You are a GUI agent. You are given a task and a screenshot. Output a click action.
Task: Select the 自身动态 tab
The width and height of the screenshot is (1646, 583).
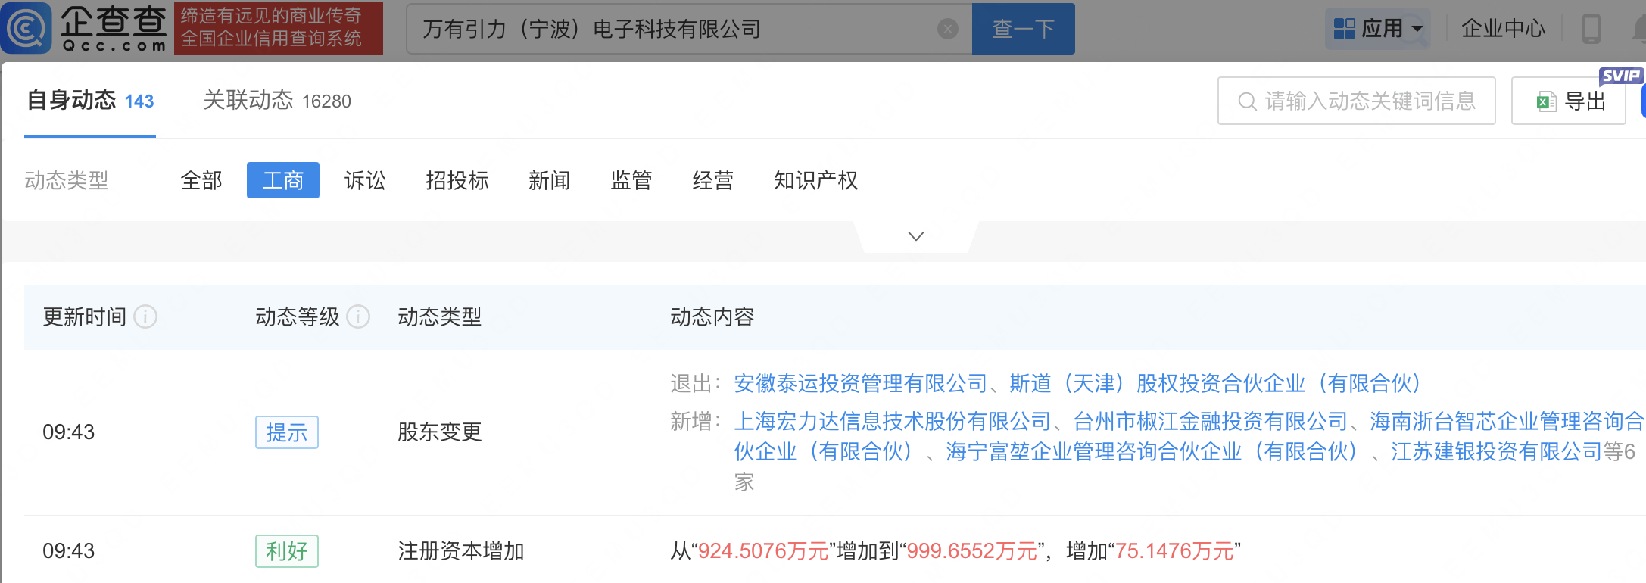click(90, 101)
